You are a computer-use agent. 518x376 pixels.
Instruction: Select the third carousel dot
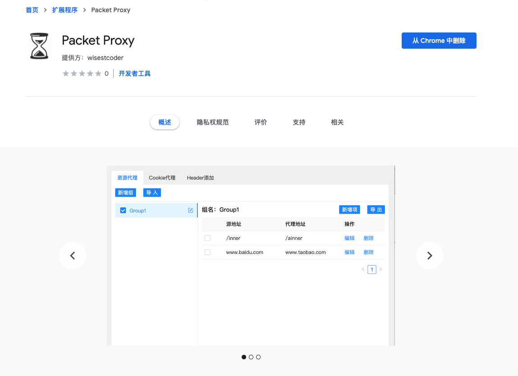(x=258, y=357)
